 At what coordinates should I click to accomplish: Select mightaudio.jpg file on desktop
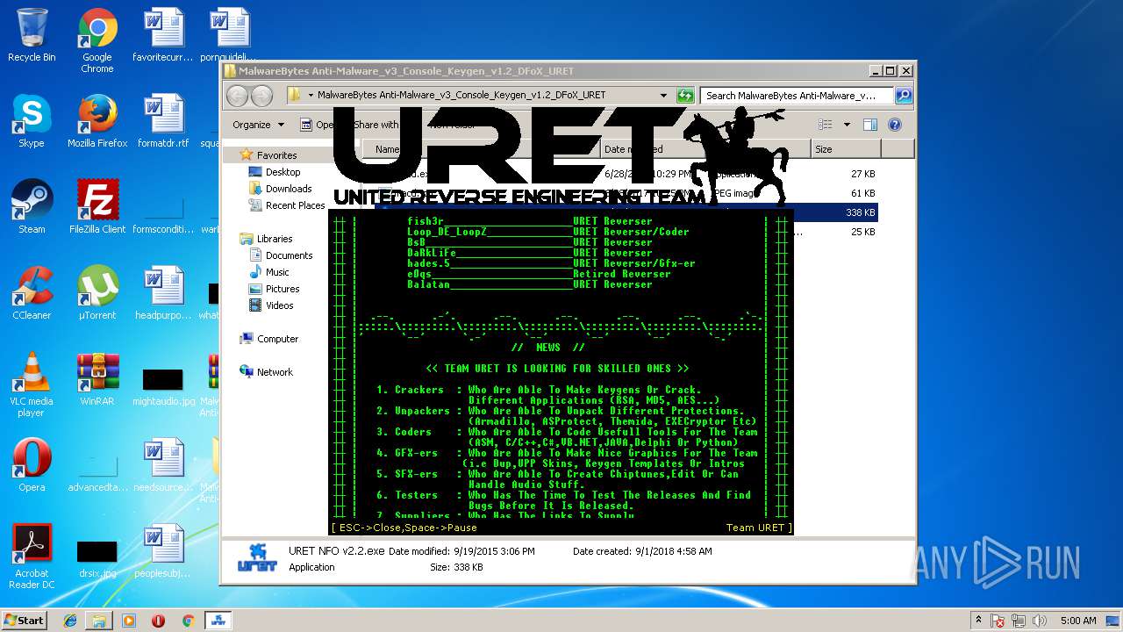163,385
